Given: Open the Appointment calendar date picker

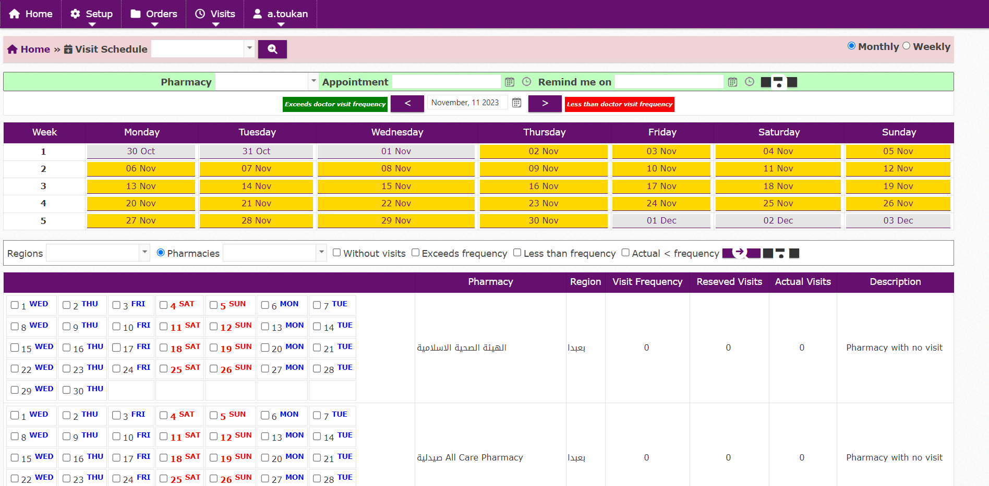Looking at the screenshot, I should [510, 82].
